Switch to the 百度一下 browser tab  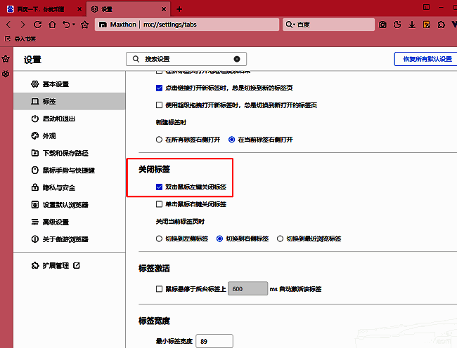coord(42,9)
